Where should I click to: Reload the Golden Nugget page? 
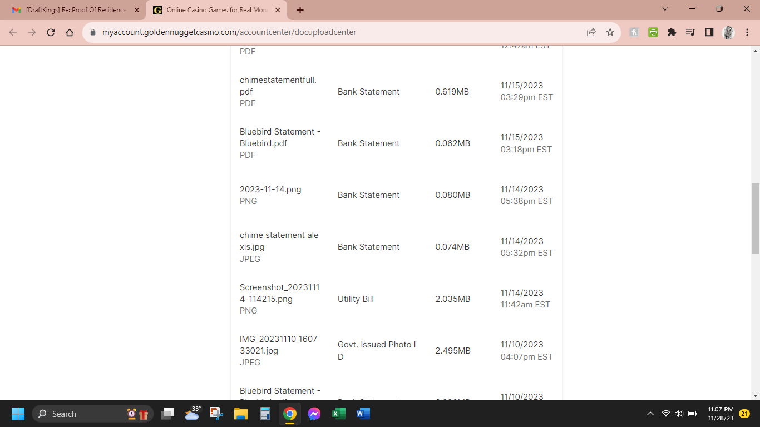pyautogui.click(x=51, y=32)
